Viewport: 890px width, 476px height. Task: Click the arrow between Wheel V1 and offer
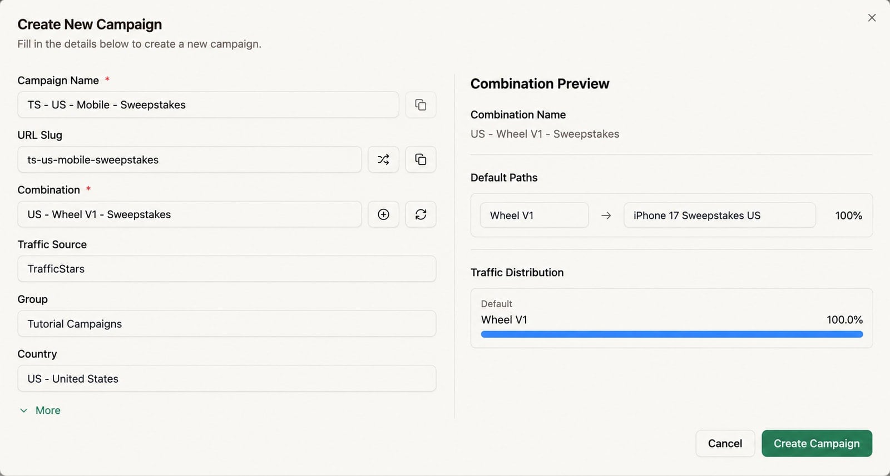606,216
